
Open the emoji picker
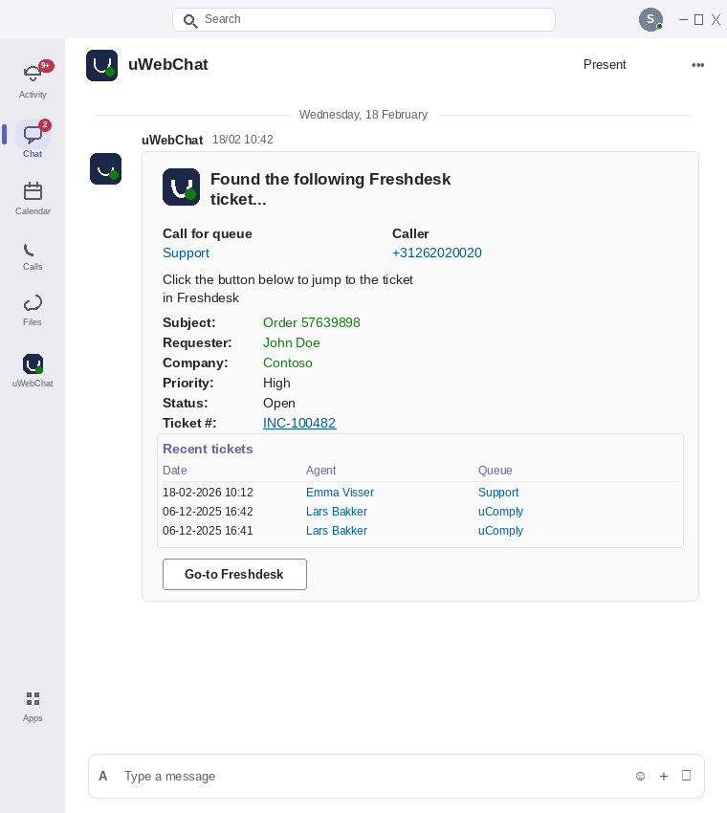[640, 777]
